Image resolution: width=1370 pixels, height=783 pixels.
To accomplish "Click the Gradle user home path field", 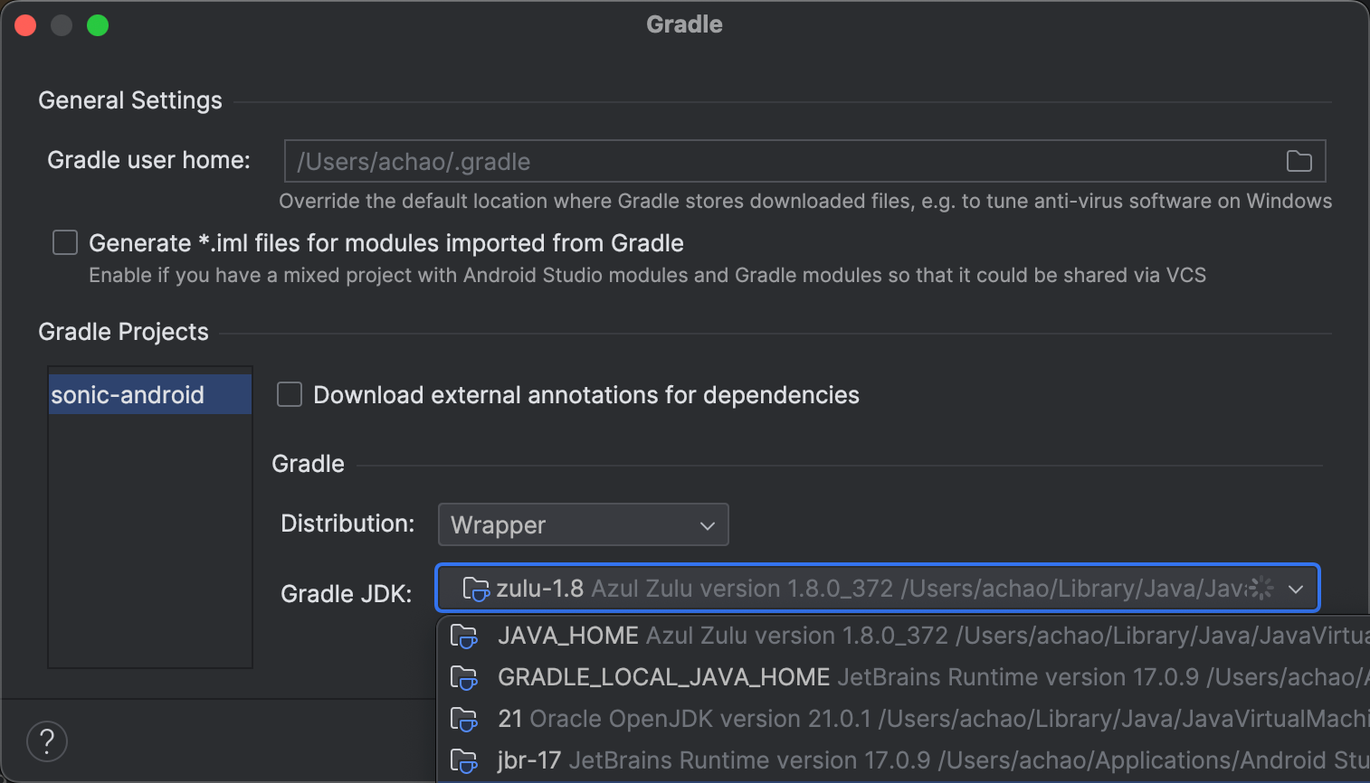I will point(778,161).
